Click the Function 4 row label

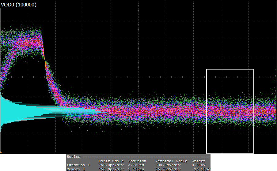click(x=78, y=165)
